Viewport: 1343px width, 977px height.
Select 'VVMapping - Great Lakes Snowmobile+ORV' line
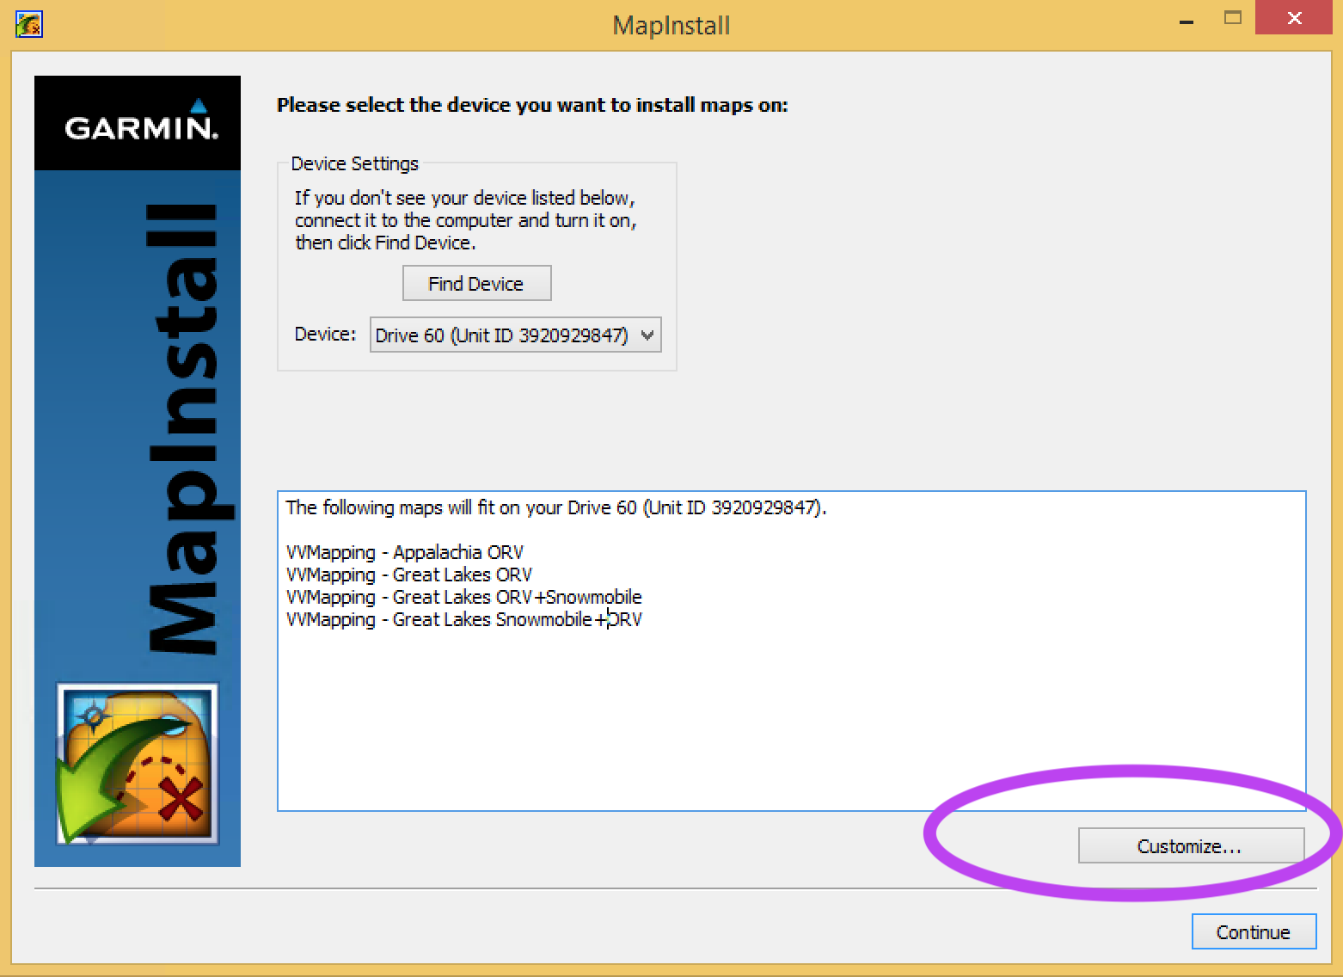[x=463, y=619]
